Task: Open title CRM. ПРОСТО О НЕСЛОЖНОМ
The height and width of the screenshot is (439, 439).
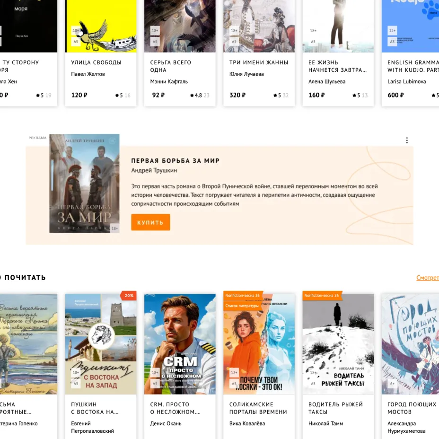Action: (x=175, y=408)
